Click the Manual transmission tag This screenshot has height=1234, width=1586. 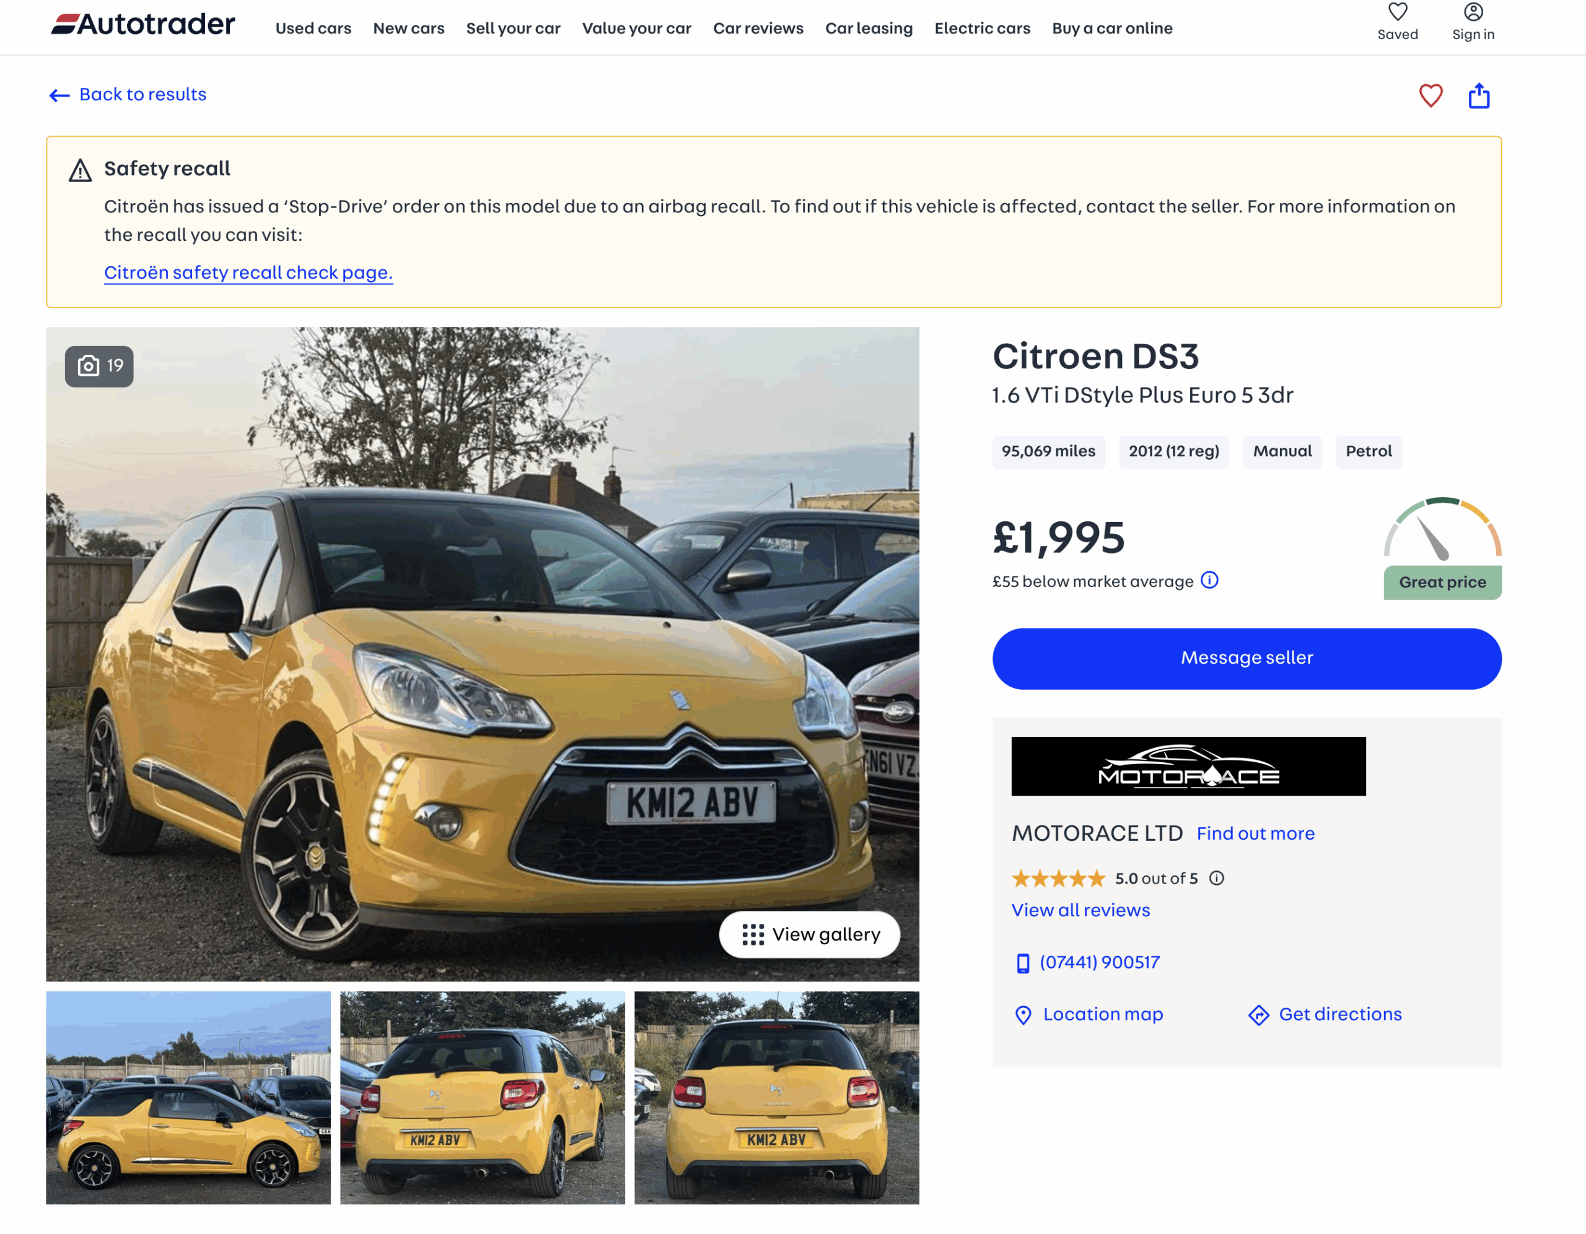pos(1282,451)
